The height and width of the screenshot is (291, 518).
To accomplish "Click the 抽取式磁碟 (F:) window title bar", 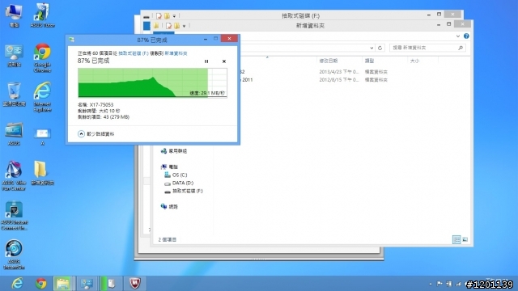I will pos(300,15).
